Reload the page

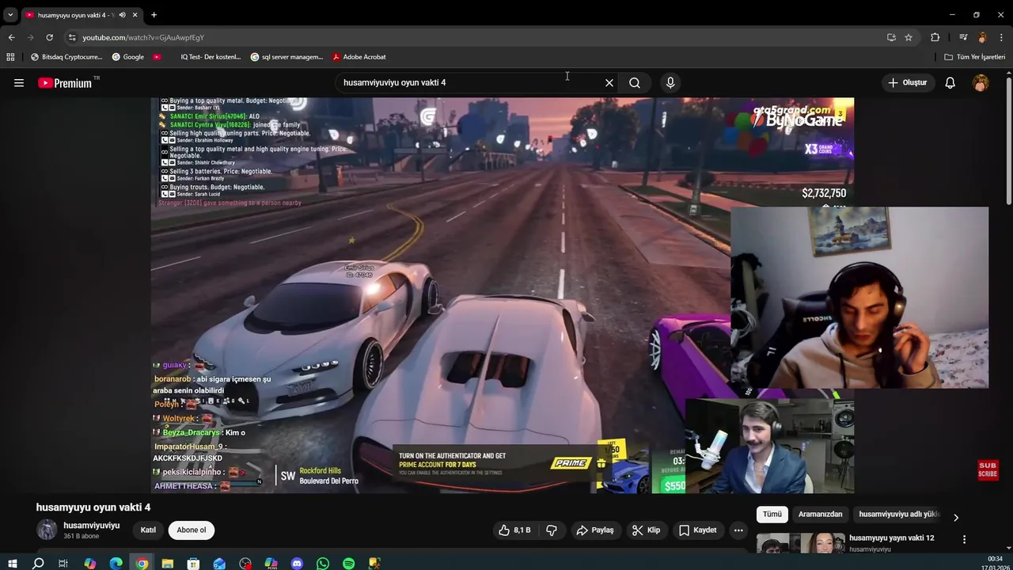click(x=49, y=37)
